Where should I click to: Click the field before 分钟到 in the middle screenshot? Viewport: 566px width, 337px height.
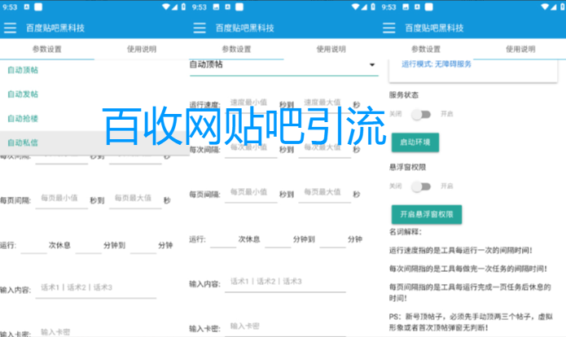click(278, 240)
